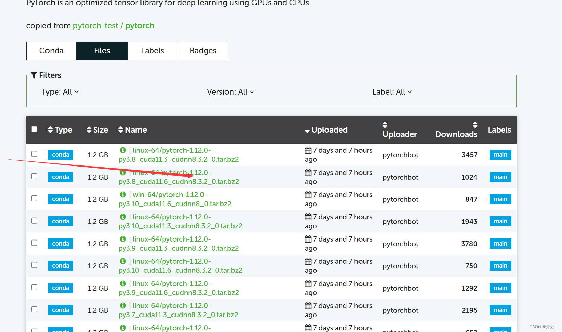Viewport: 562px width, 332px height.
Task: Open the bold pytorch link
Action: tap(140, 26)
